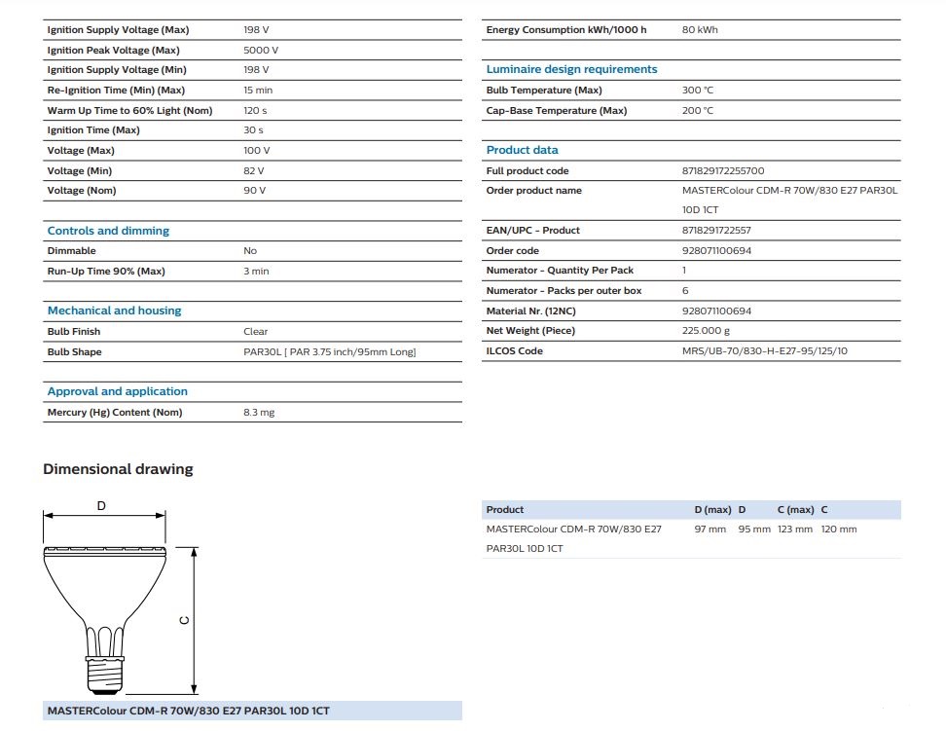Click the 'Ignition Peak Voltage (Max)' label

point(114,50)
